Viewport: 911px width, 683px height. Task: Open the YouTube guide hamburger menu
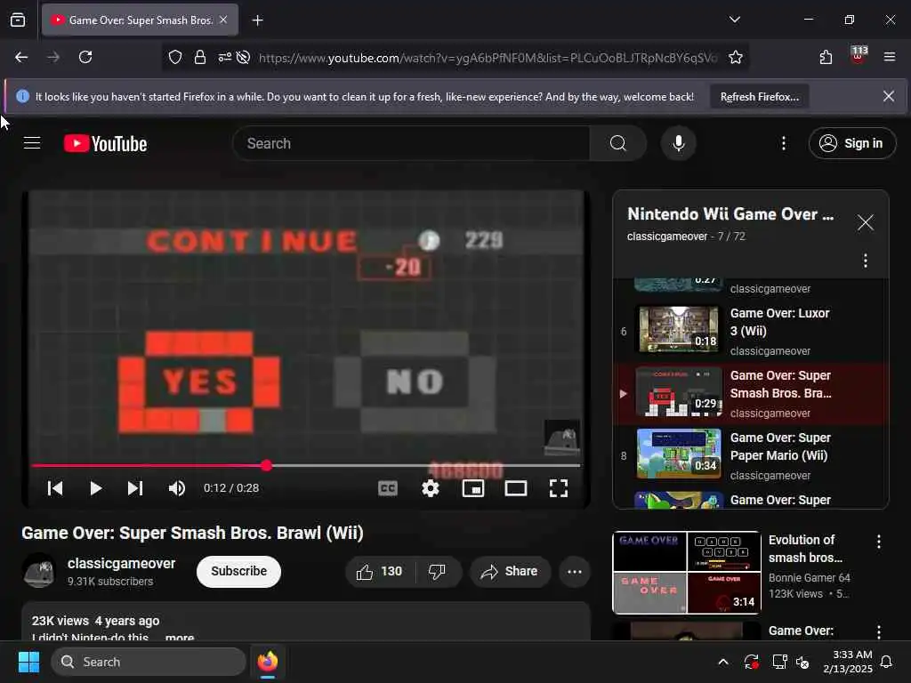pos(32,143)
